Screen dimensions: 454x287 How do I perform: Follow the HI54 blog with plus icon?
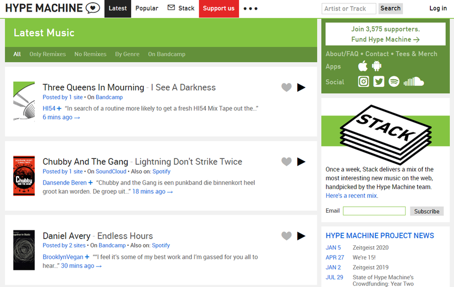(59, 109)
